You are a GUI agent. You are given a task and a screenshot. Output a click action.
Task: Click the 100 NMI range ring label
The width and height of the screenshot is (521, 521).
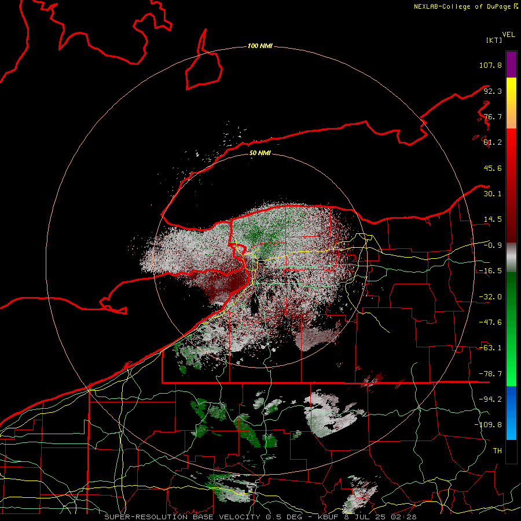point(260,46)
